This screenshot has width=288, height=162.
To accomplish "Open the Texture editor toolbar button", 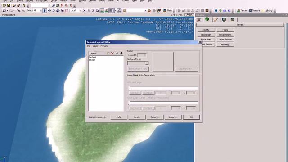I will [254, 11].
